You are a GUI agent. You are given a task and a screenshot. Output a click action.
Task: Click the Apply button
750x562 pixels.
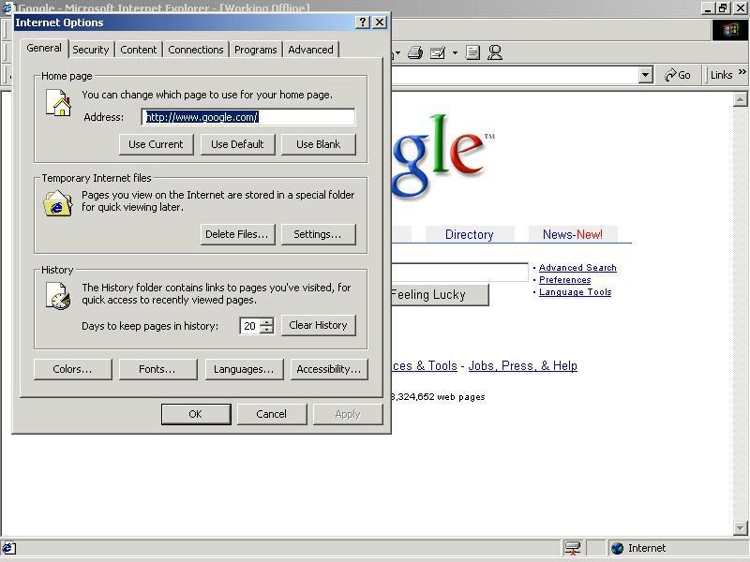[x=348, y=414]
